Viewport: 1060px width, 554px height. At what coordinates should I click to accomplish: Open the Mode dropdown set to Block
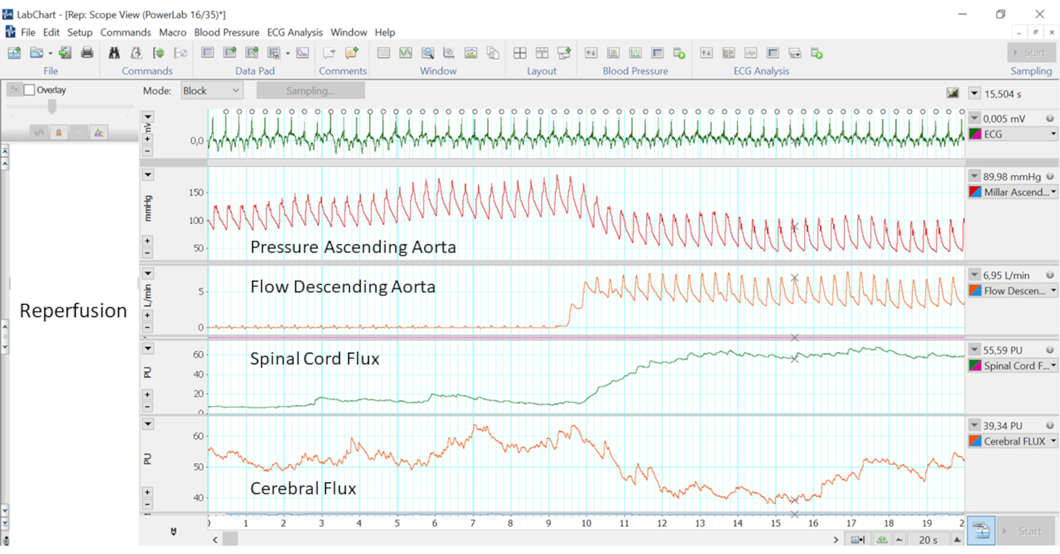(211, 90)
